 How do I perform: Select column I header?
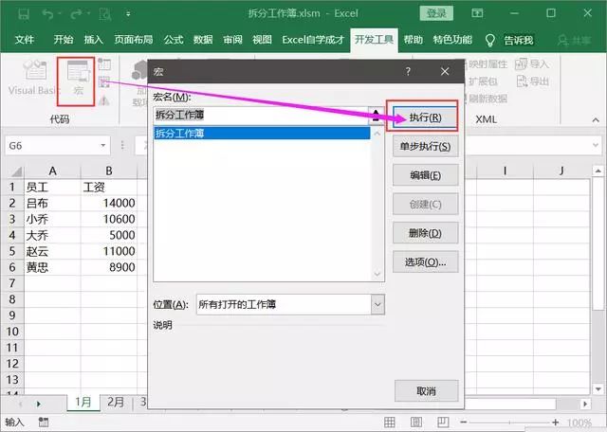coord(505,171)
